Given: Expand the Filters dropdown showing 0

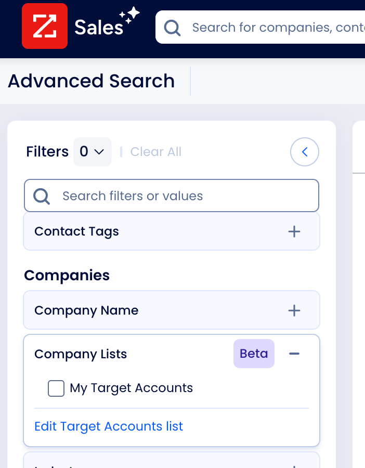Looking at the screenshot, I should [93, 151].
